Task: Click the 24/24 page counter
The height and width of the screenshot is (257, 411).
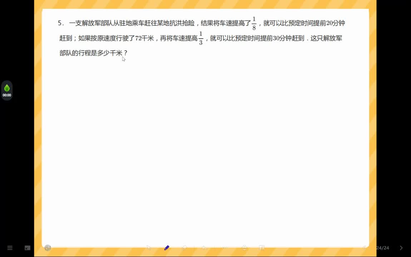Action: coord(382,248)
